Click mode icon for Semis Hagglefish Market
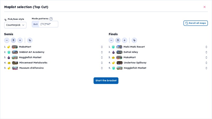Image resolution: width=212 pixels, height=119 pixels. point(9,57)
